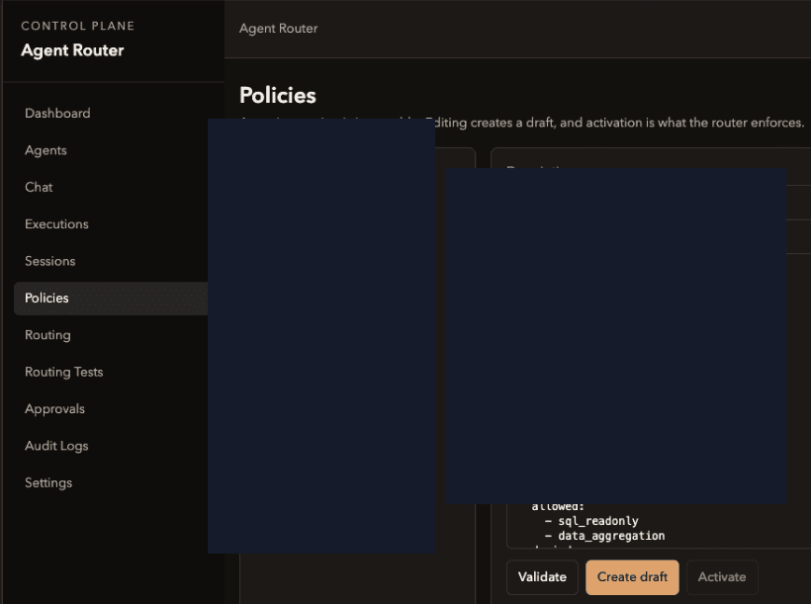
Task: Click the allowed: line in policy editor
Action: [558, 507]
